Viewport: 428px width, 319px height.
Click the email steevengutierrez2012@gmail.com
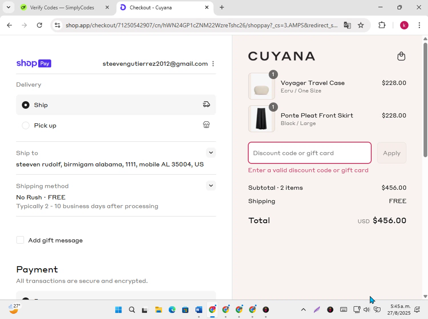point(155,64)
